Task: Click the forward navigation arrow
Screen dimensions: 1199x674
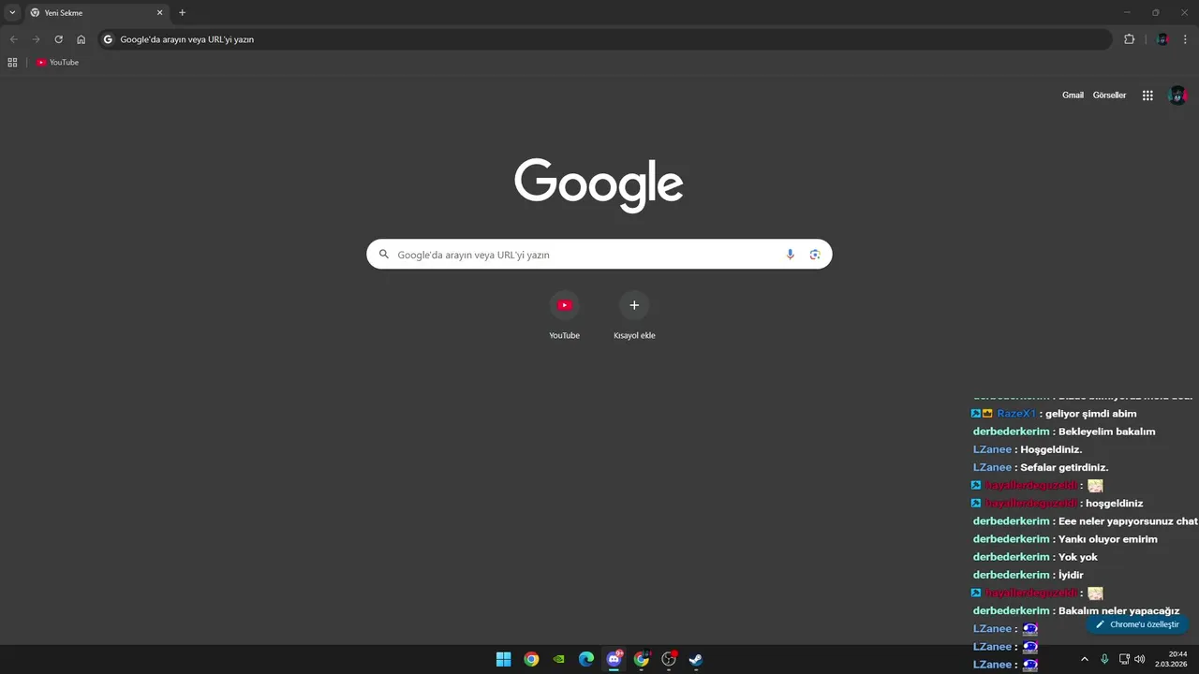Action: click(x=36, y=39)
